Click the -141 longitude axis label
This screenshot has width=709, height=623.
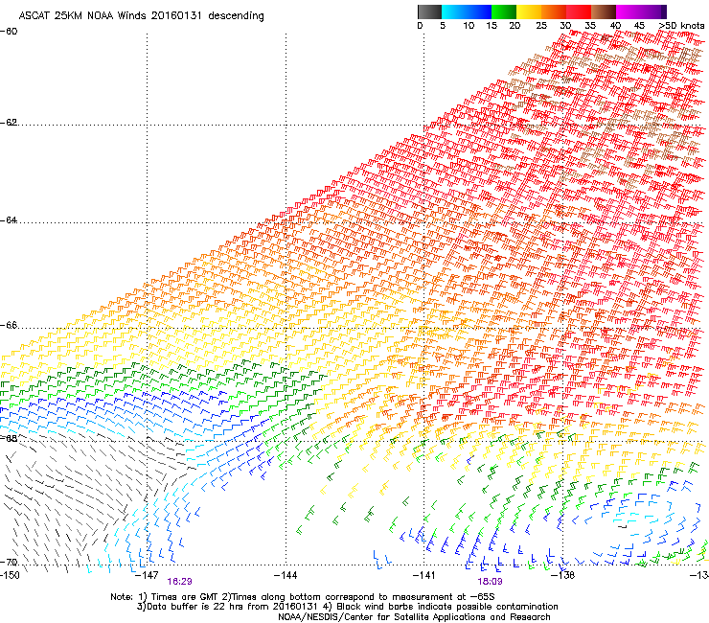pyautogui.click(x=423, y=575)
